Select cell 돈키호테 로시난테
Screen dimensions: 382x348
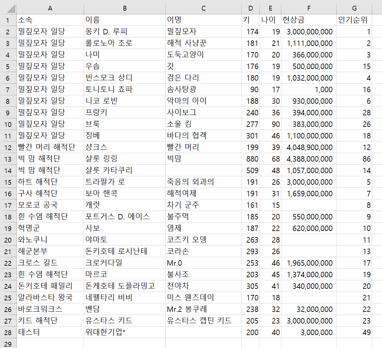coord(125,251)
